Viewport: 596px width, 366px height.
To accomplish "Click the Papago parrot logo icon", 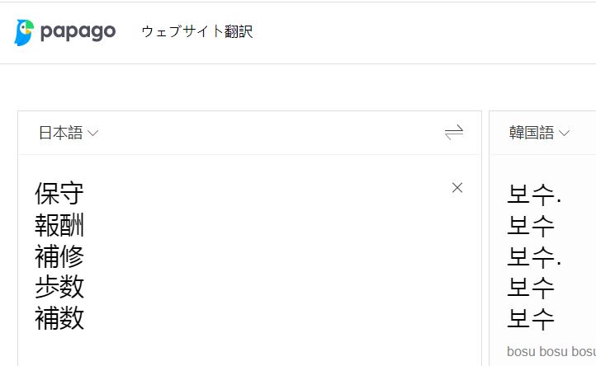I will pyautogui.click(x=24, y=33).
